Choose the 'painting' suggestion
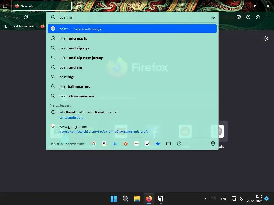The width and height of the screenshot is (274, 205). [x=132, y=77]
